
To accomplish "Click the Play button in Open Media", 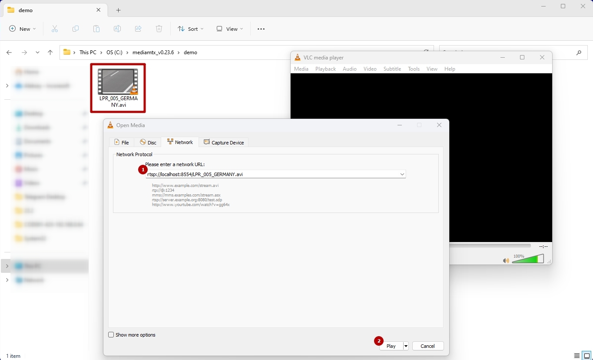I will pyautogui.click(x=391, y=346).
